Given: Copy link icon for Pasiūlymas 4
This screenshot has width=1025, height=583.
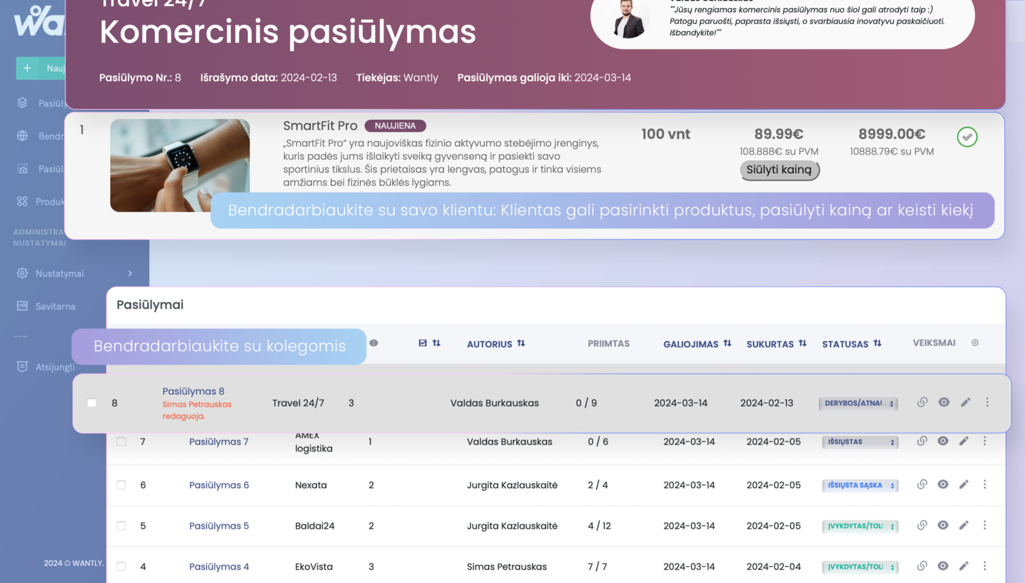Looking at the screenshot, I should point(921,566).
